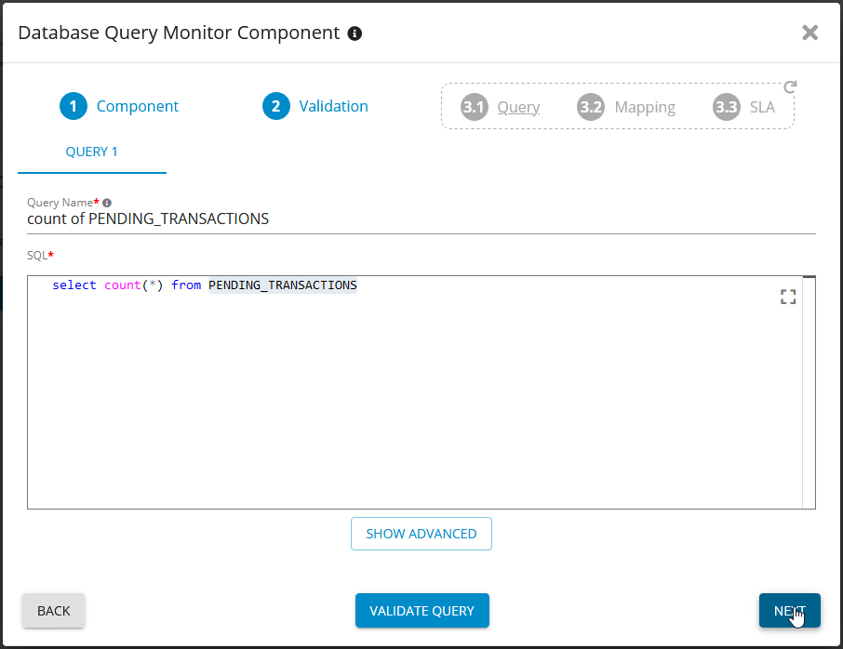Proceed with the NEXT button

pyautogui.click(x=789, y=611)
